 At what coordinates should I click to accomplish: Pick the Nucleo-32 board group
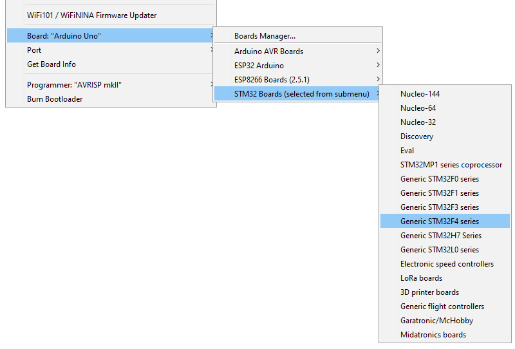click(445, 122)
